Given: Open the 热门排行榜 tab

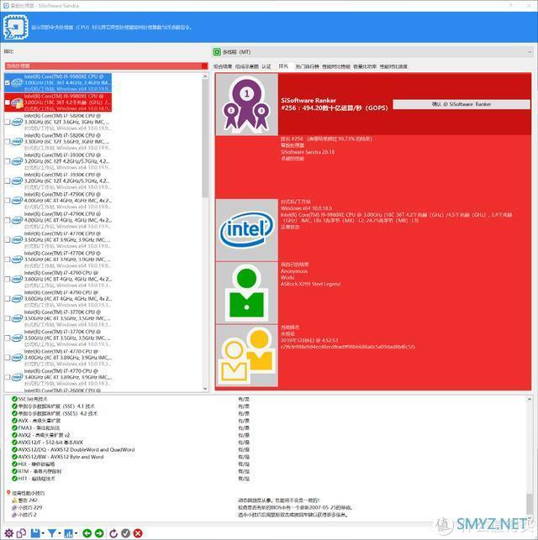Looking at the screenshot, I should click(x=308, y=66).
